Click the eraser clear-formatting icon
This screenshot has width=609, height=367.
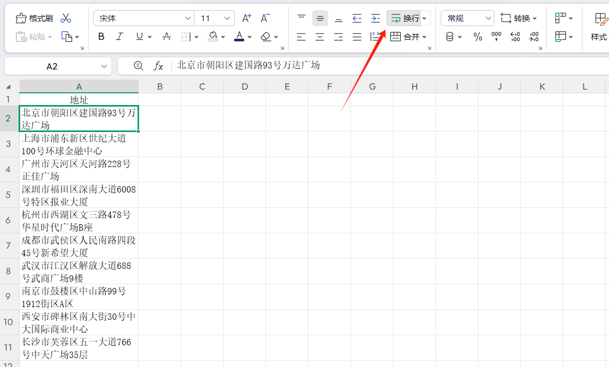[267, 37]
